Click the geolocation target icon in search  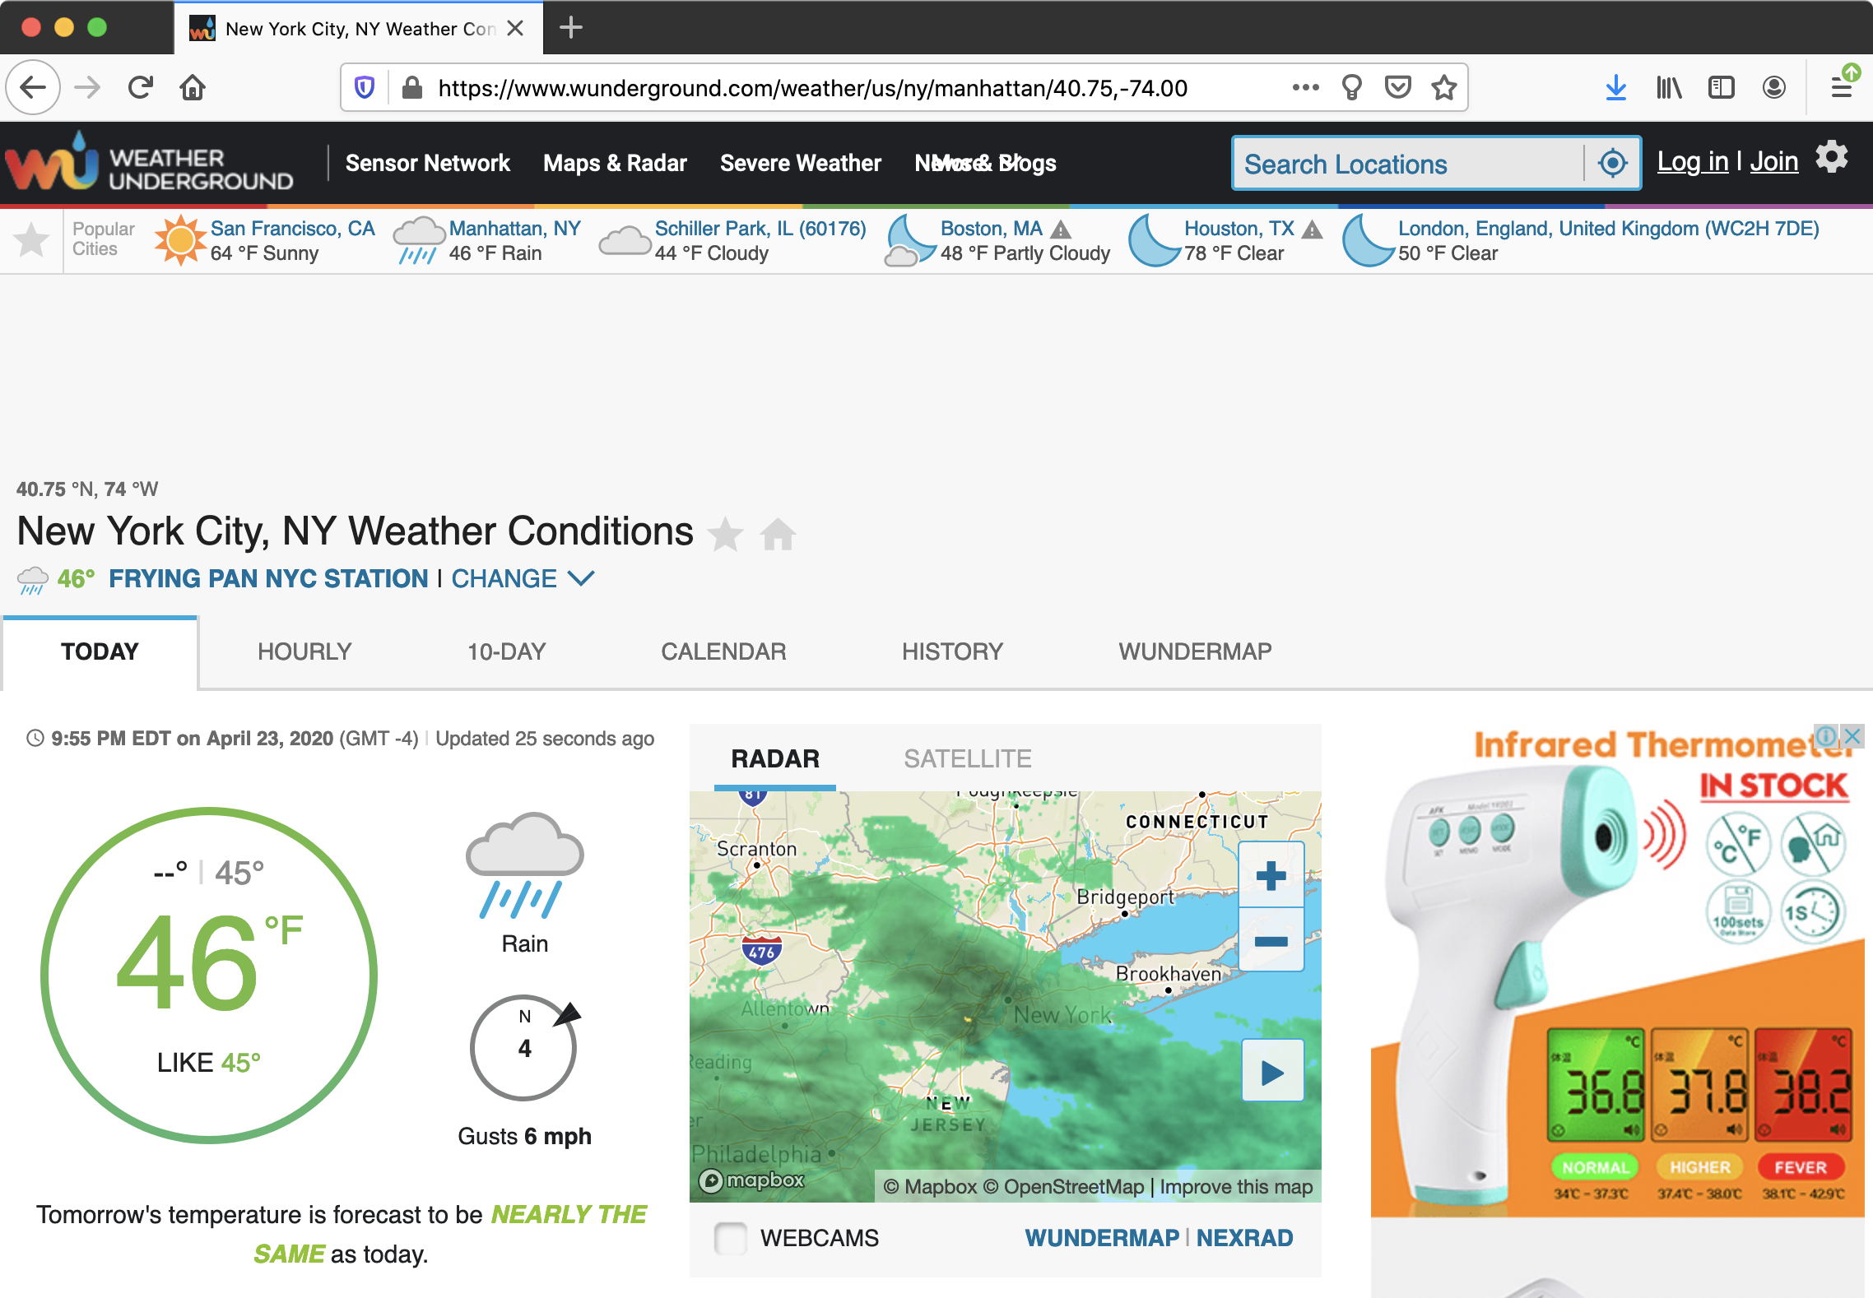point(1612,163)
